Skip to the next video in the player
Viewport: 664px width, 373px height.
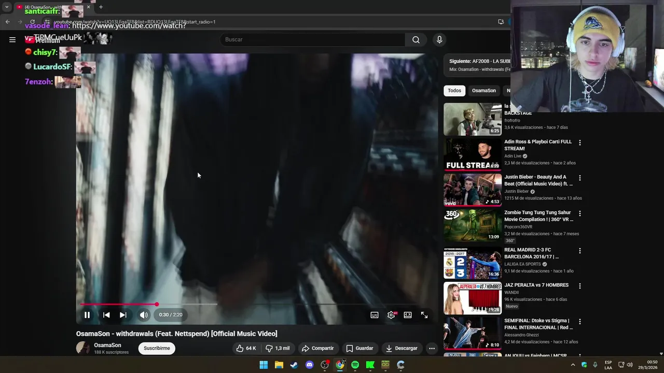point(123,315)
